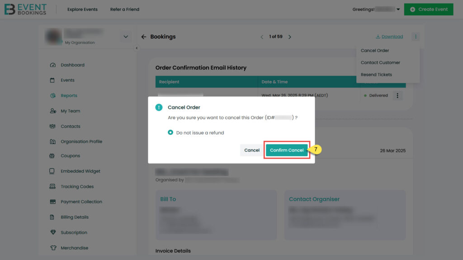
Task: Open Explore Events in top navigation
Action: point(82,9)
